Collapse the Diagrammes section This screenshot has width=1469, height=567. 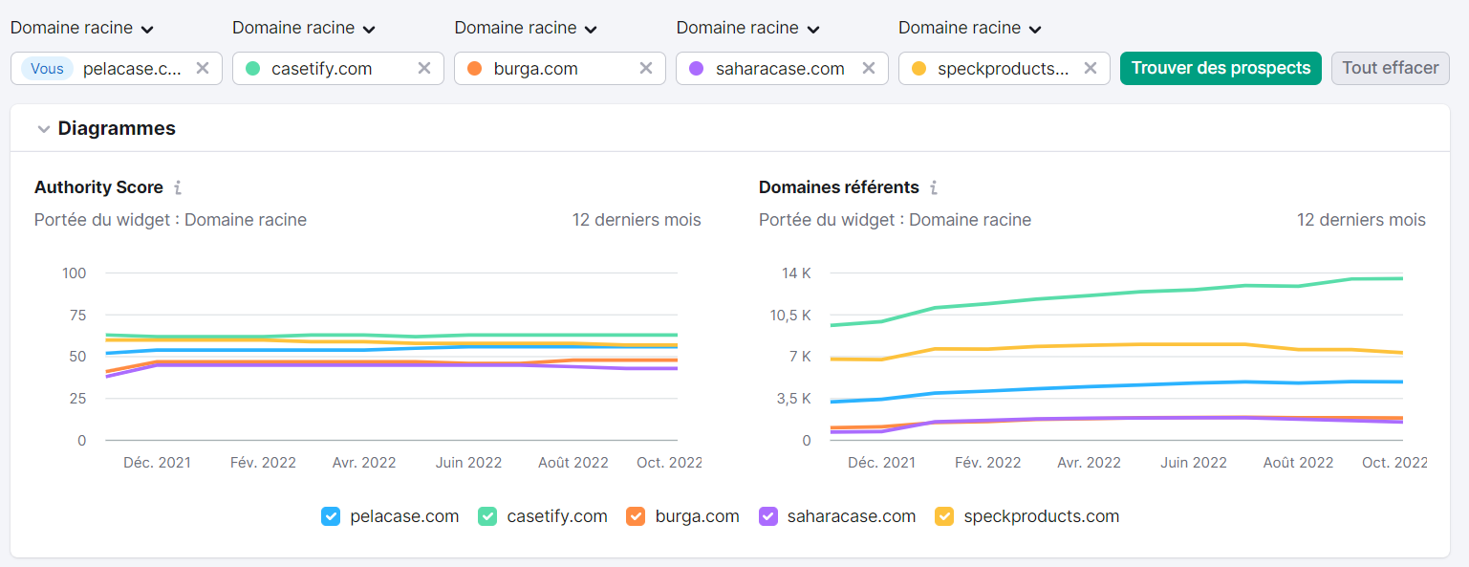point(44,129)
